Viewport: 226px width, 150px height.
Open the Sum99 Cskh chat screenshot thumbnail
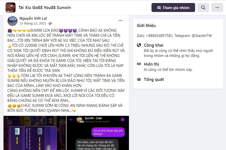click(98, 133)
